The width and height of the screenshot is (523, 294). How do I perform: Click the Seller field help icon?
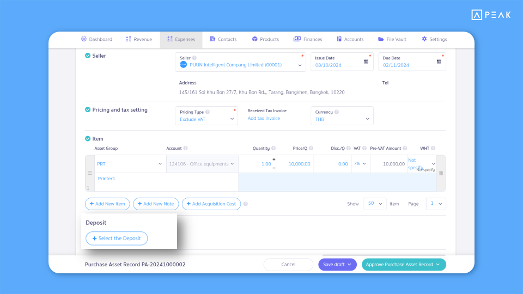click(x=194, y=58)
